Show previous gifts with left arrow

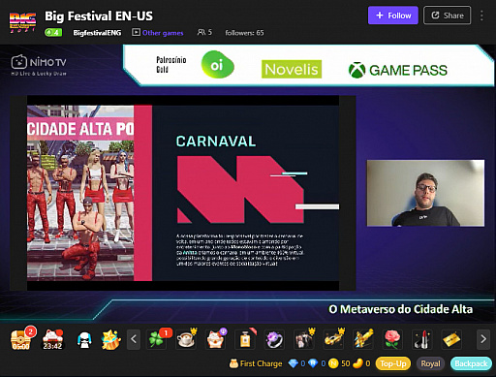coord(134,339)
